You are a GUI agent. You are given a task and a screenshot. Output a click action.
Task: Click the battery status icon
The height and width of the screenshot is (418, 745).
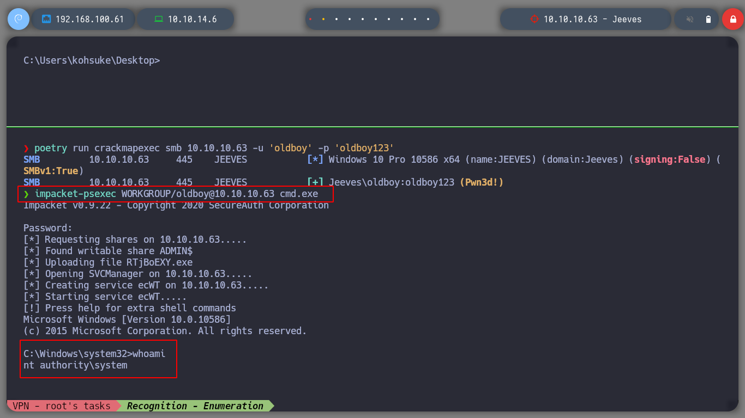708,19
